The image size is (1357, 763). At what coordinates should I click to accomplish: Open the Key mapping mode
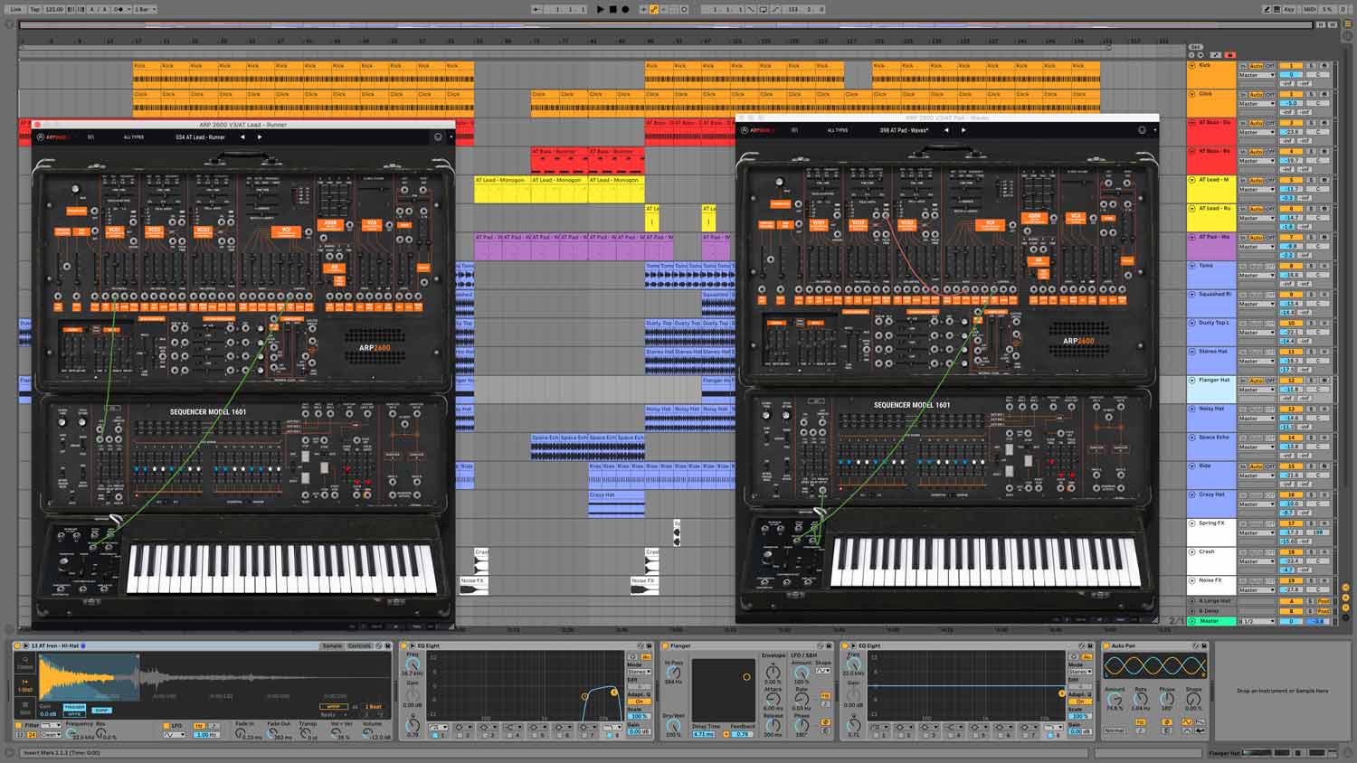1288,9
